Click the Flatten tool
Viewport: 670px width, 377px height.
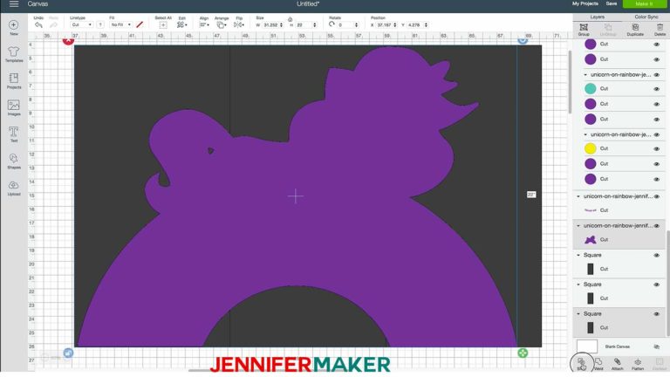pyautogui.click(x=638, y=364)
